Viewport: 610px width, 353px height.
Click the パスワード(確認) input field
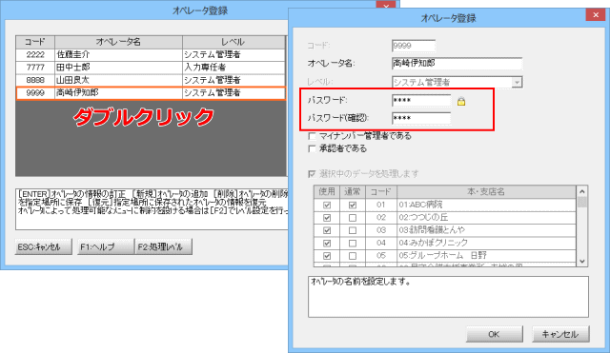(421, 118)
